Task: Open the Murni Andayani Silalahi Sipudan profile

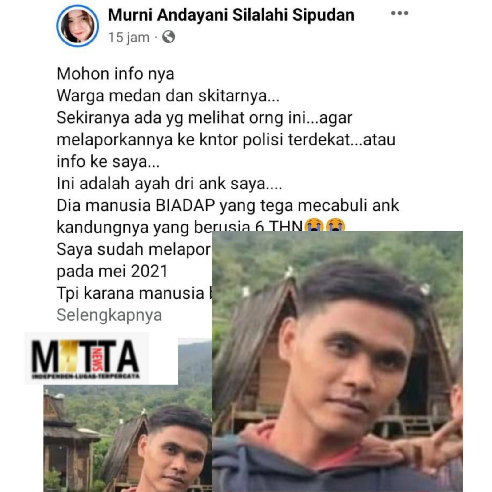Action: pyautogui.click(x=231, y=15)
